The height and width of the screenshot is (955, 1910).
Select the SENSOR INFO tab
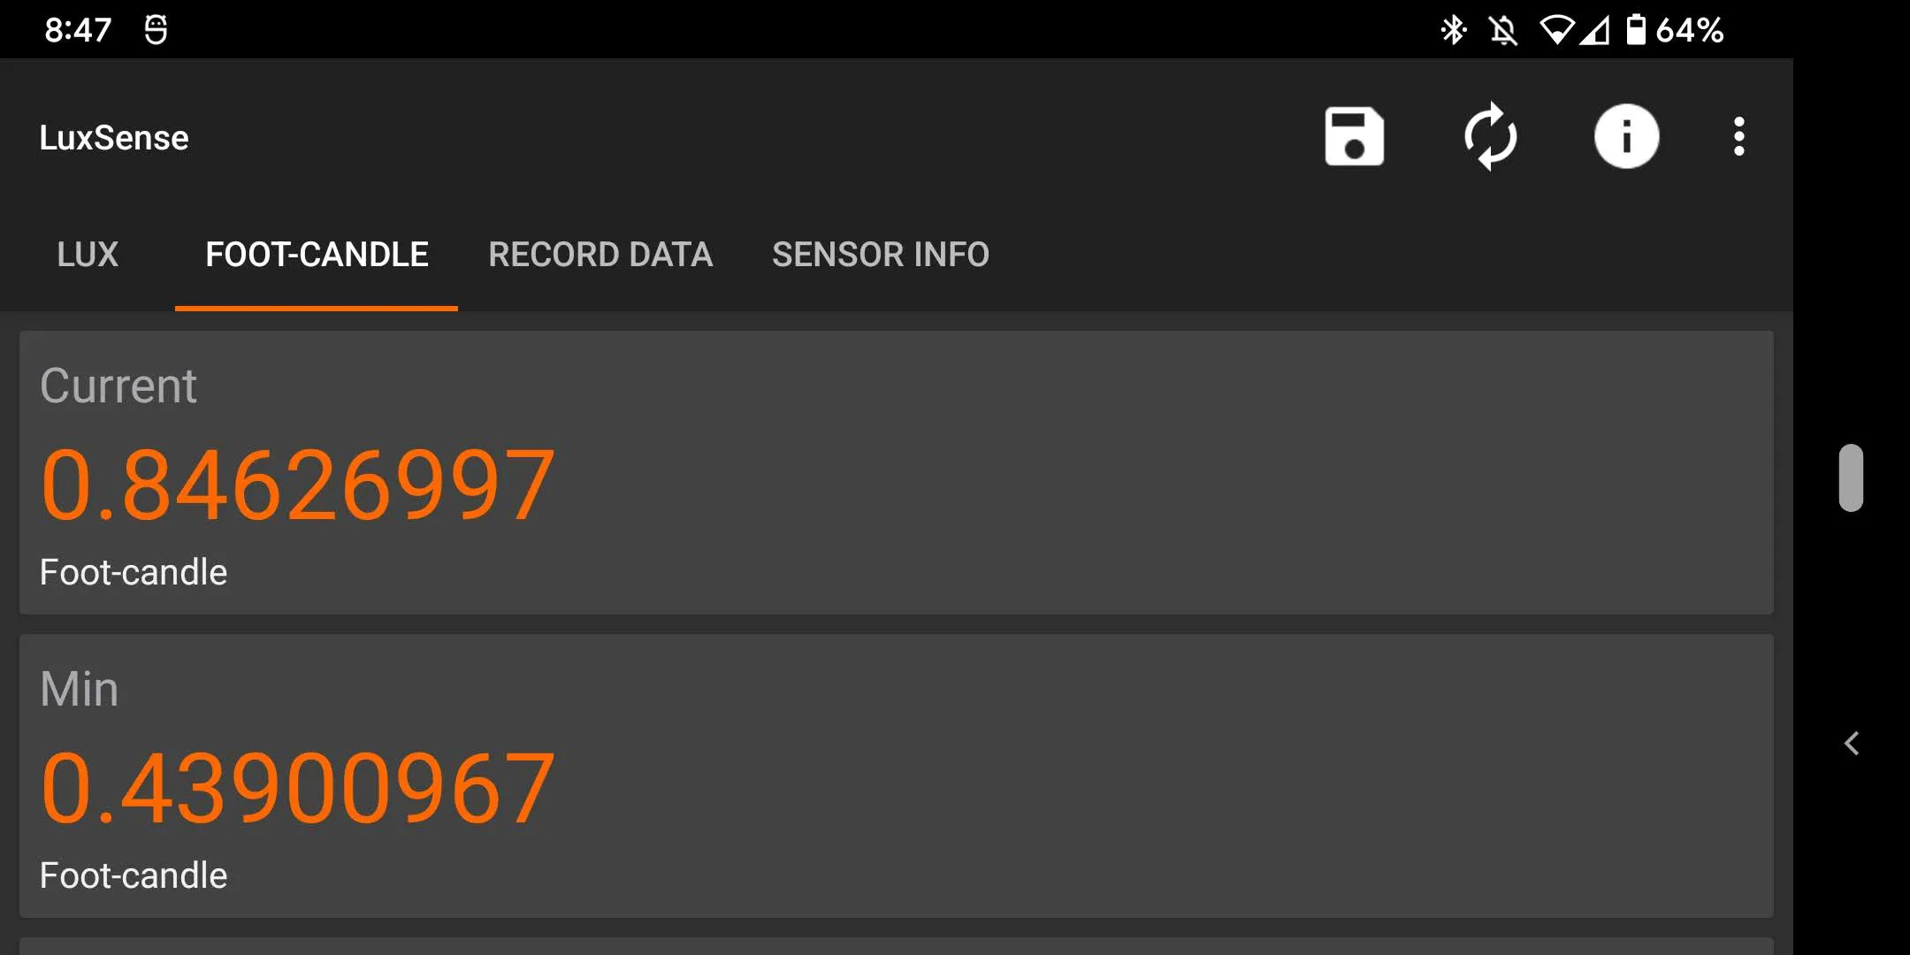pos(881,255)
